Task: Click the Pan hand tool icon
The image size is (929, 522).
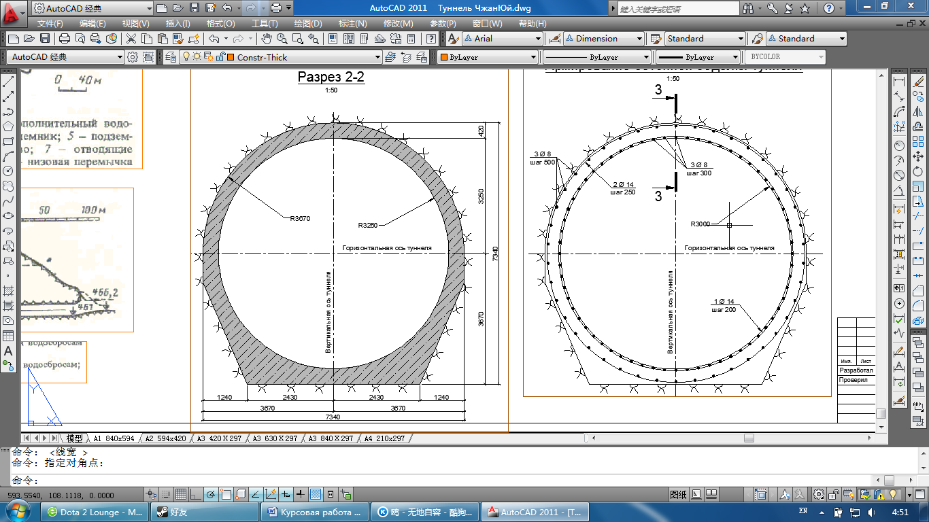Action: pyautogui.click(x=266, y=39)
